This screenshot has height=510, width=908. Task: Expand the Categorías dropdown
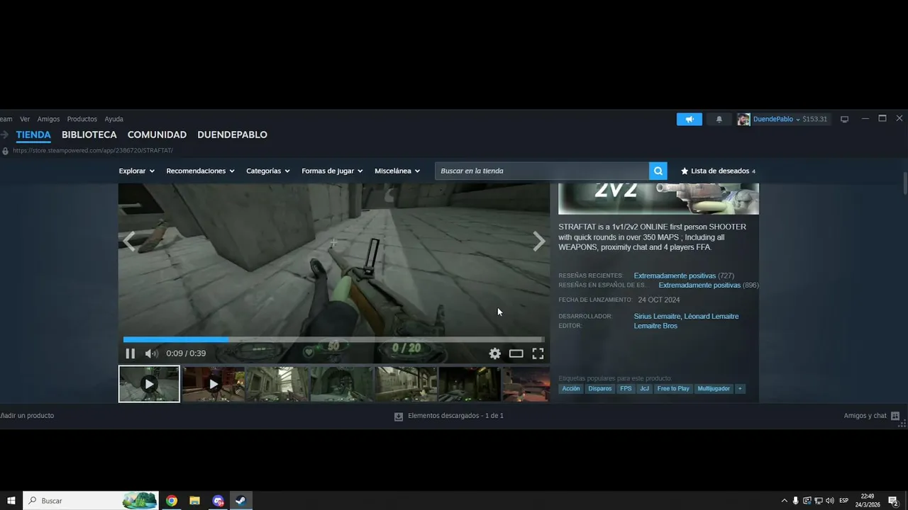(268, 171)
